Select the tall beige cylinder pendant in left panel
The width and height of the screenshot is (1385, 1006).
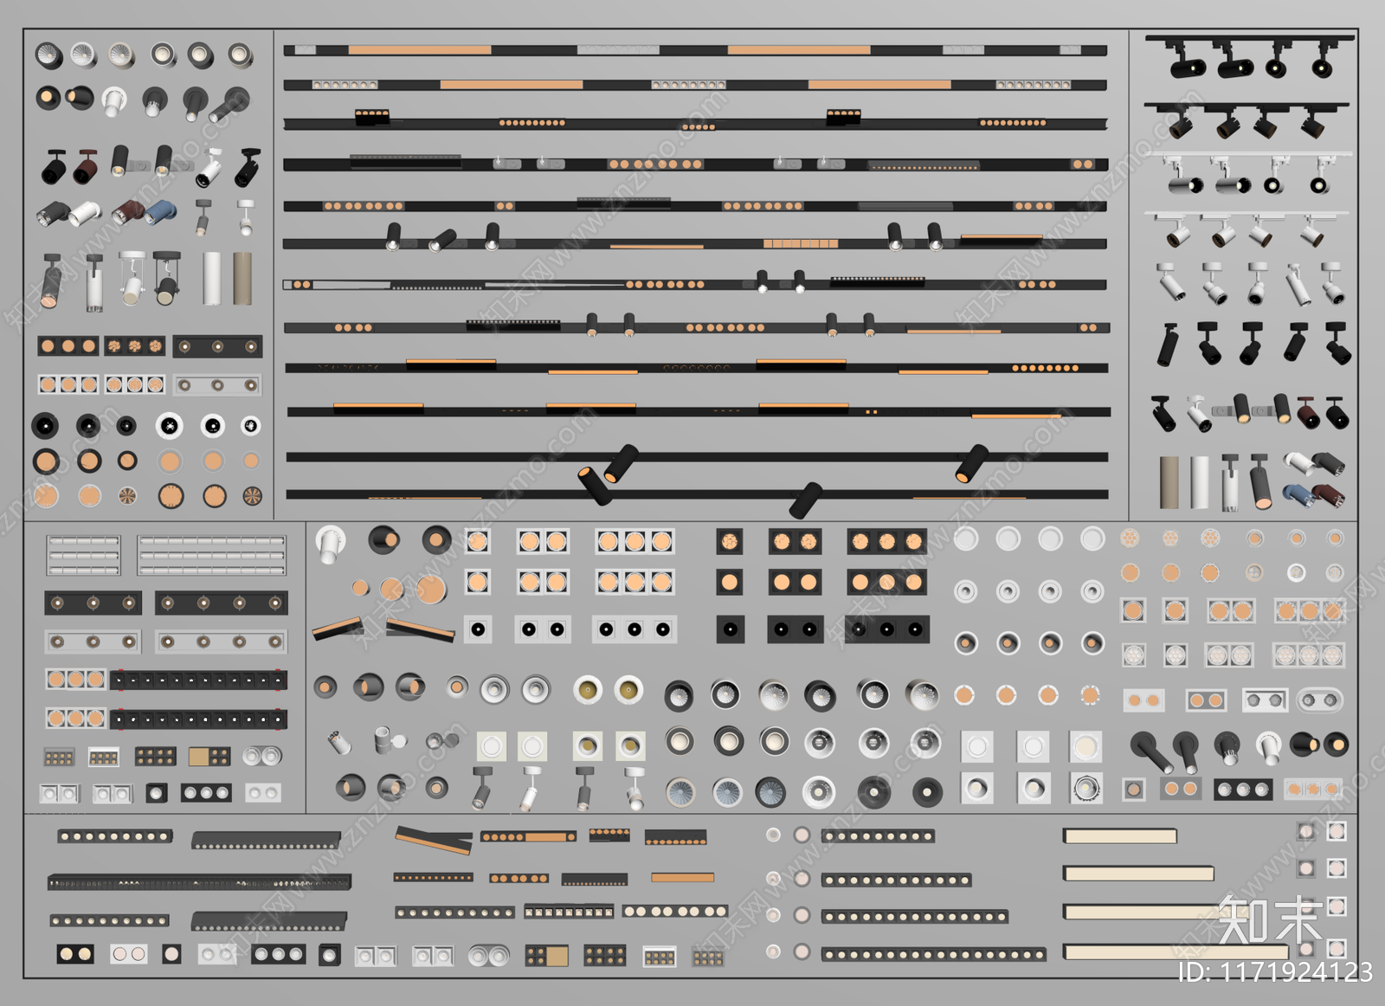click(242, 278)
